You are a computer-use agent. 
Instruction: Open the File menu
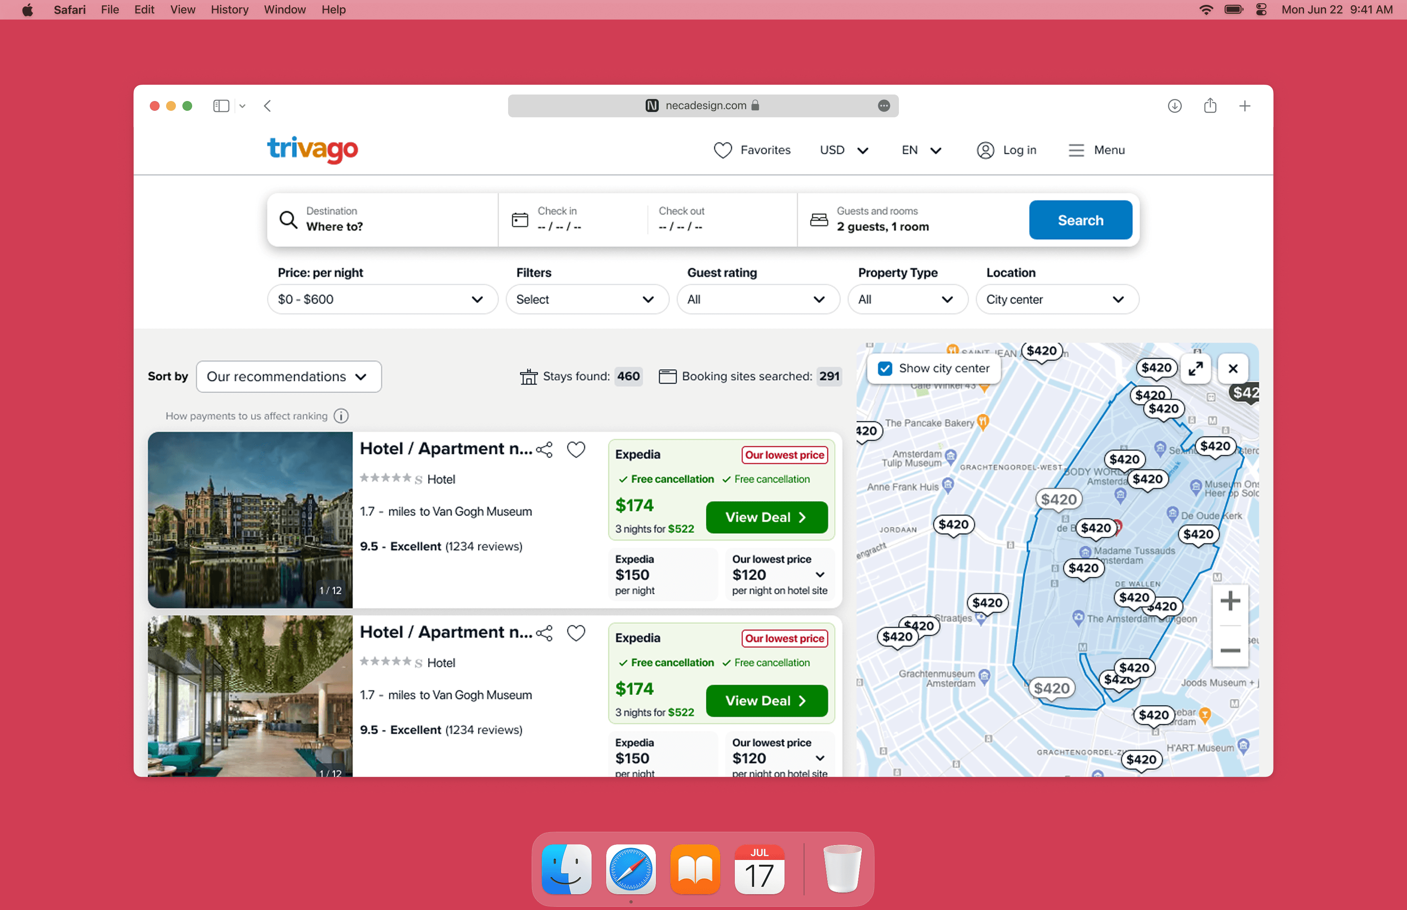pyautogui.click(x=110, y=9)
